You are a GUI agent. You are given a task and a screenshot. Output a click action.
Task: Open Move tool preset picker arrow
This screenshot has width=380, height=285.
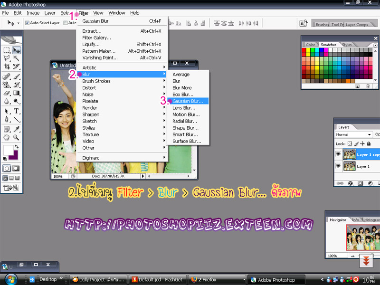[18, 23]
